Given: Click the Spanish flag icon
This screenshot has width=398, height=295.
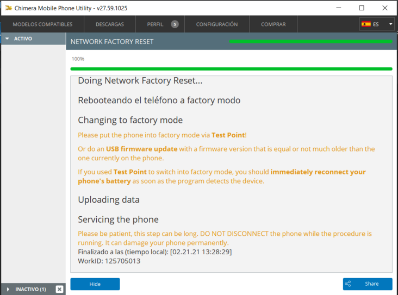Looking at the screenshot, I should coord(366,24).
